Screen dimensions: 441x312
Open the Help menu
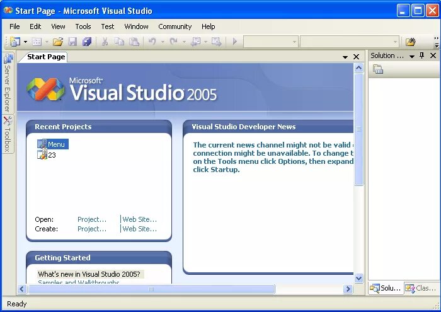tap(208, 26)
